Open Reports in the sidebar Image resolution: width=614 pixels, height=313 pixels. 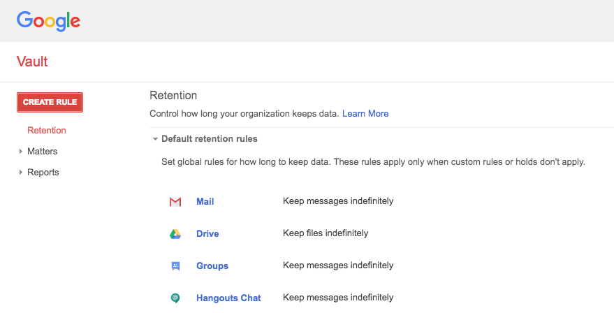click(43, 172)
